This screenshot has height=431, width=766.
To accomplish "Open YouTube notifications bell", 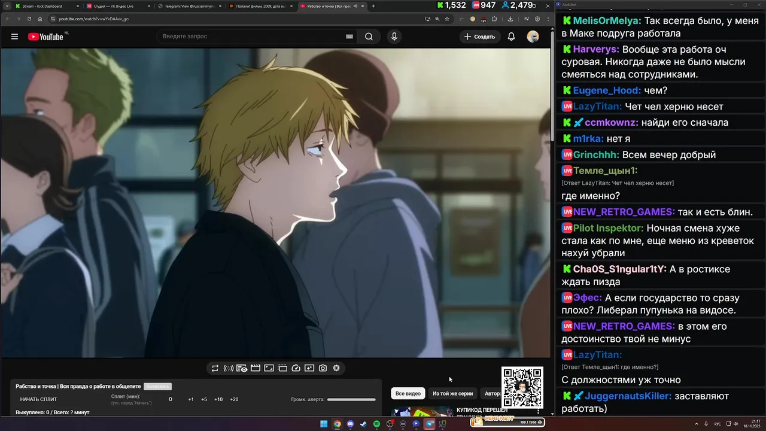I will click(511, 37).
